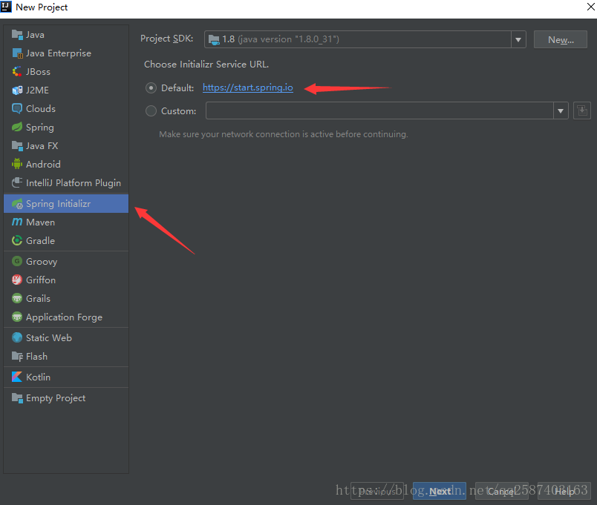Select the Flash list entry
The width and height of the screenshot is (597, 505).
point(66,356)
